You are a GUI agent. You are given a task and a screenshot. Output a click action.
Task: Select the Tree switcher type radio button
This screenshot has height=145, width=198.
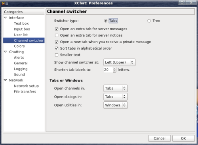pyautogui.click(x=149, y=21)
